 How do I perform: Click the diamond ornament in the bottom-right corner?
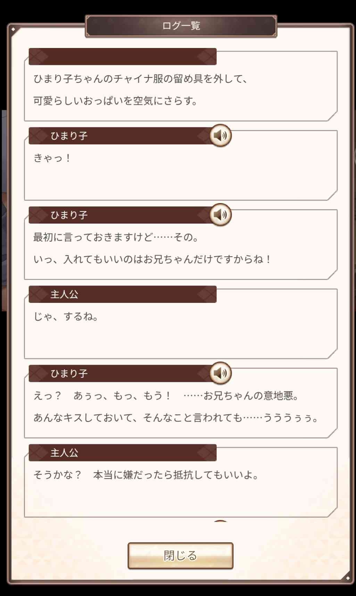[x=348, y=578]
